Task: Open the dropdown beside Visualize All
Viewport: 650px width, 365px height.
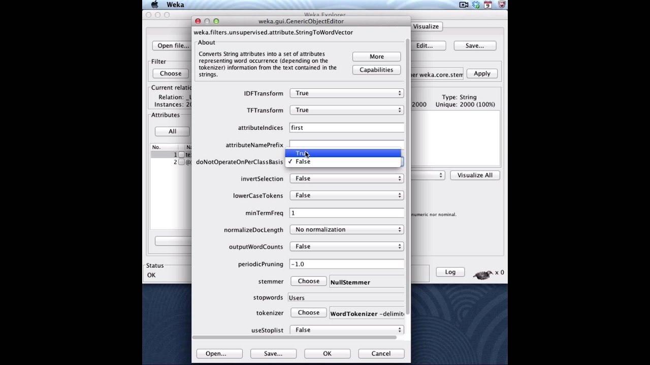Action: (428, 175)
